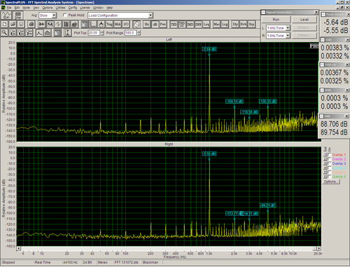The width and height of the screenshot is (350, 267).
Task: Click the Dly toolbar button
Action: tap(235, 24)
